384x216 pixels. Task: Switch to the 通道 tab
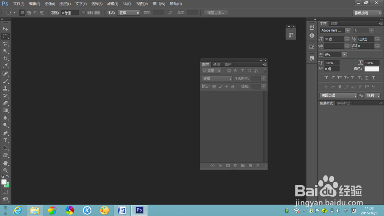tap(217, 65)
